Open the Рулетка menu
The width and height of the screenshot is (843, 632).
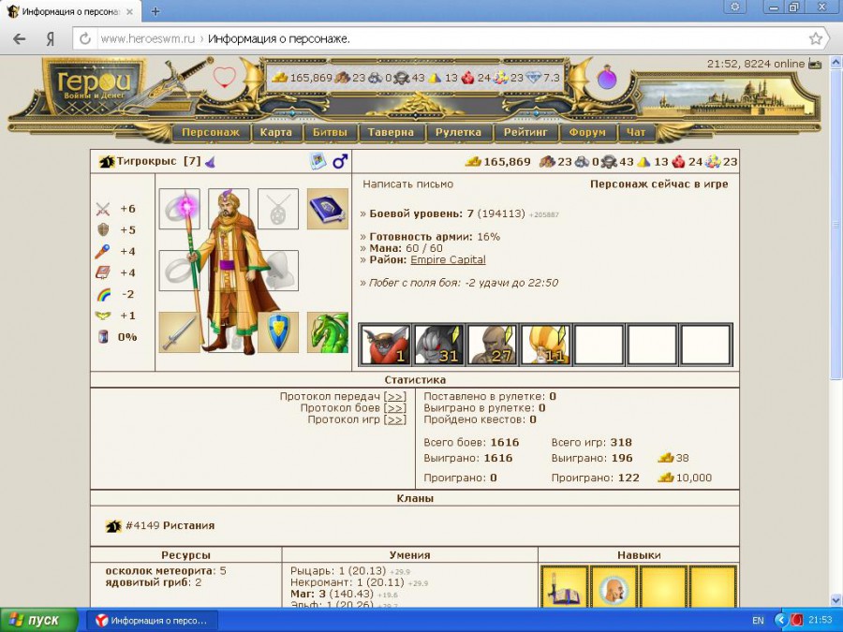tap(459, 132)
